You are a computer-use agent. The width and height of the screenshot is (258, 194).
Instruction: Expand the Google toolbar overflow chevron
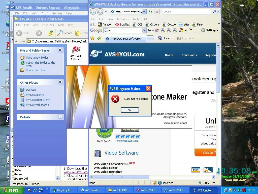pos(190,30)
